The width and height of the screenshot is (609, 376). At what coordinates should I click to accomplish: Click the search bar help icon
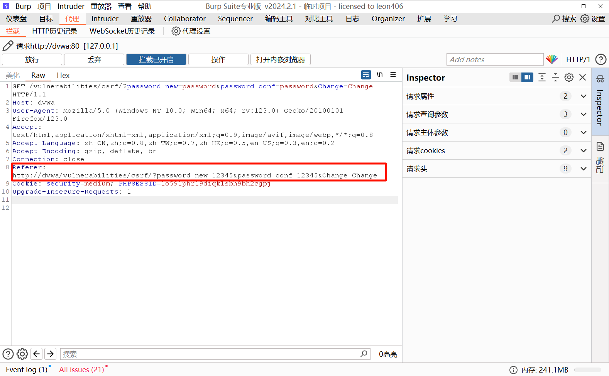tap(8, 354)
